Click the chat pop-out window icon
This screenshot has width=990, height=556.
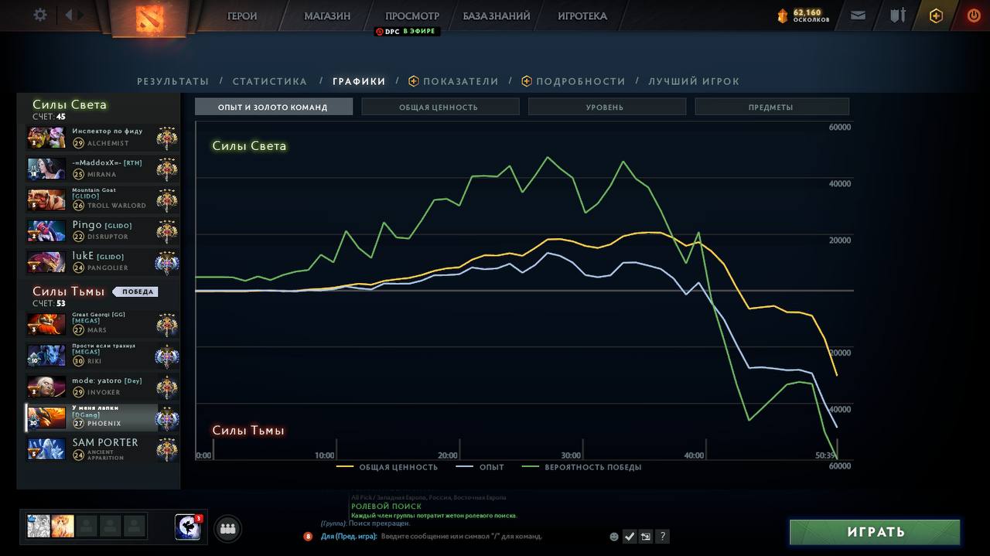(x=646, y=536)
